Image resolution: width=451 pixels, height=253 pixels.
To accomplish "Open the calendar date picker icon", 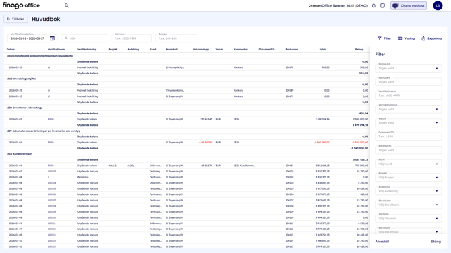I will 52,38.
